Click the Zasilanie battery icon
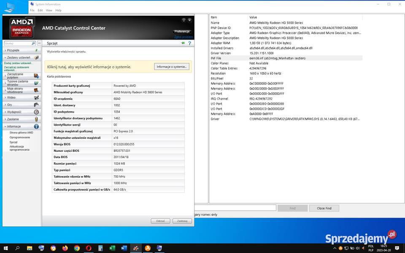Image resolution: width=405 pixels, height=253 pixels. (36, 119)
